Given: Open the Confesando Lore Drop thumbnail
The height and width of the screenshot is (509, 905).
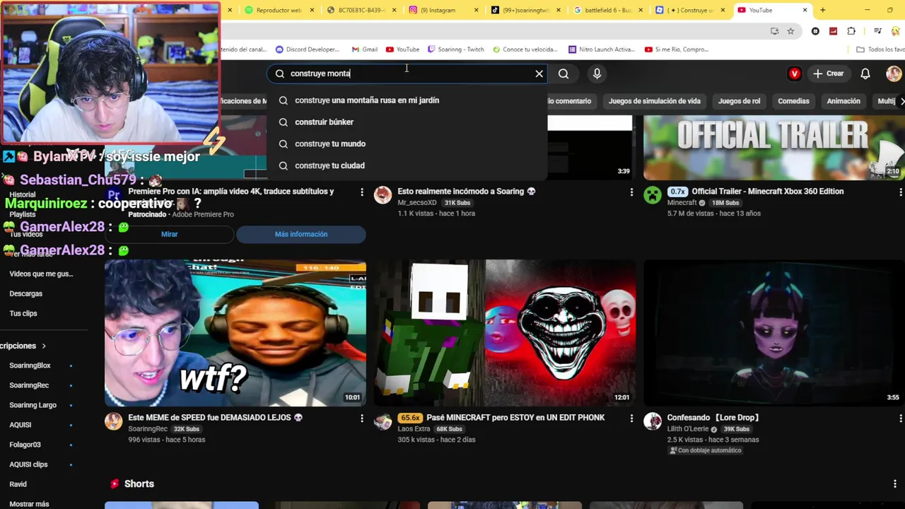Looking at the screenshot, I should click(774, 332).
